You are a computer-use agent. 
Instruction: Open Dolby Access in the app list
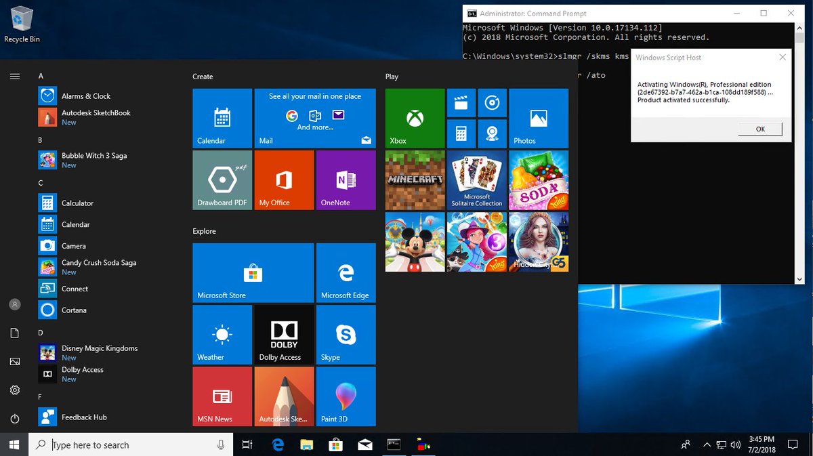[108, 374]
